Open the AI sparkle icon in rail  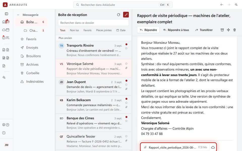[4, 77]
